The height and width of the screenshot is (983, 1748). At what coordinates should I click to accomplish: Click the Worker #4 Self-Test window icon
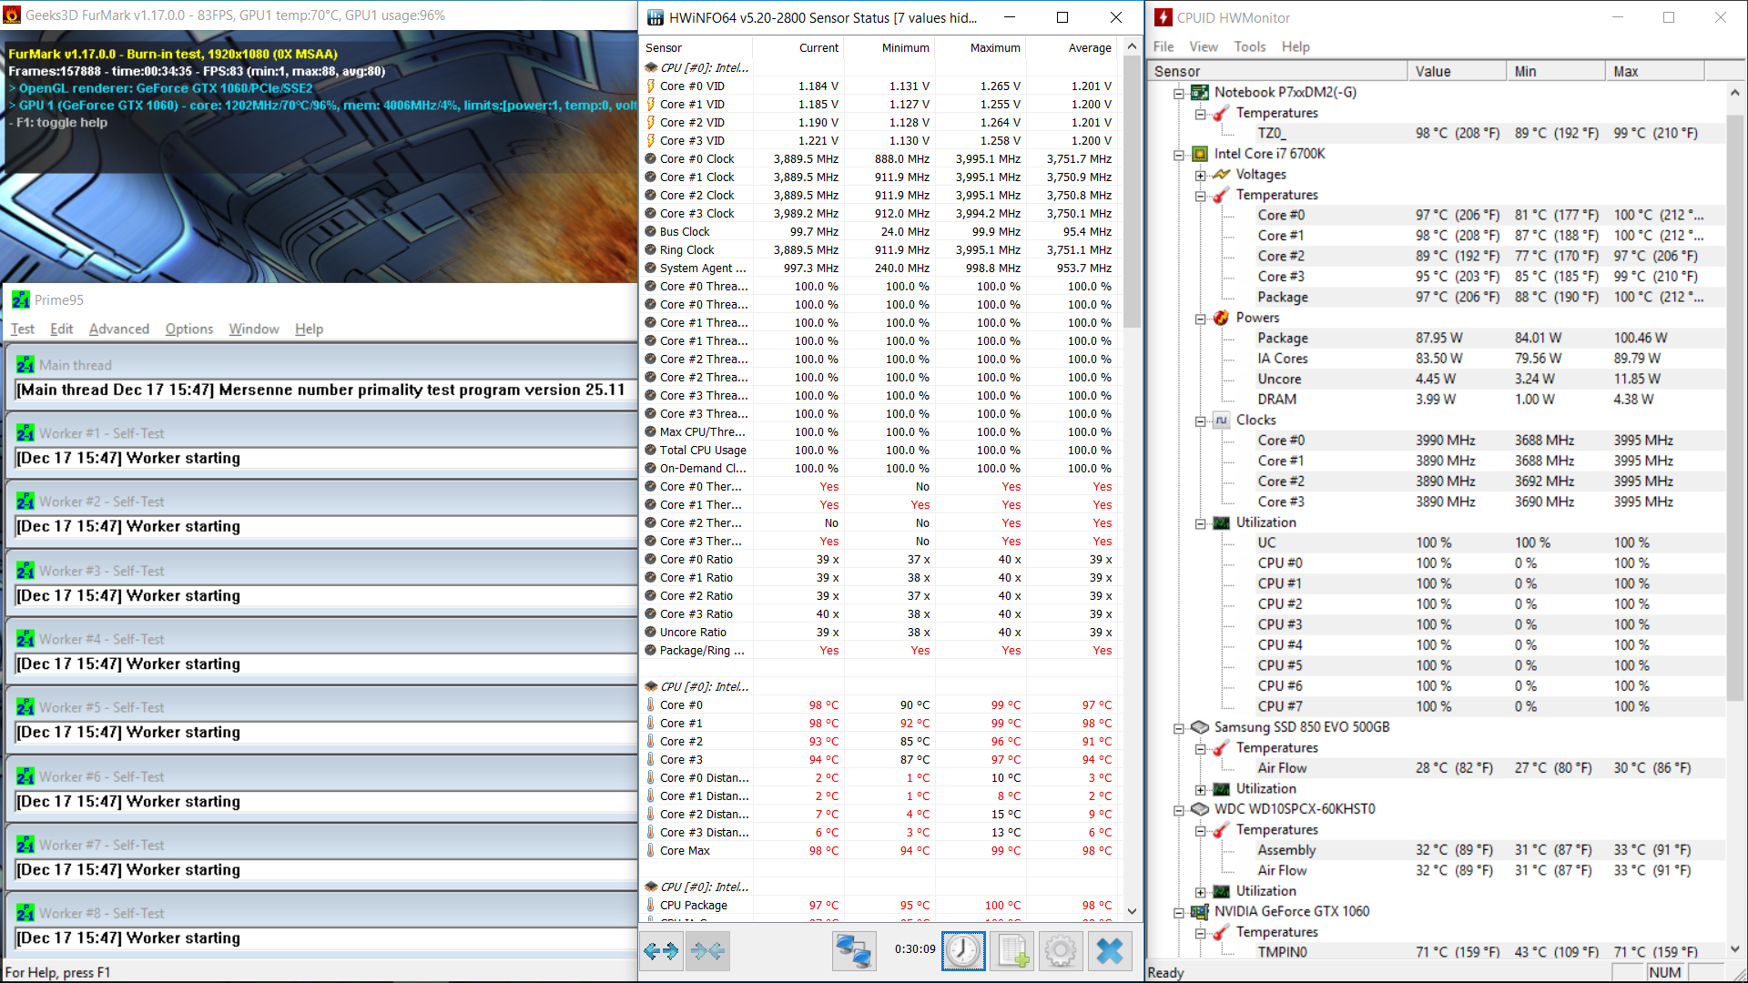25,639
